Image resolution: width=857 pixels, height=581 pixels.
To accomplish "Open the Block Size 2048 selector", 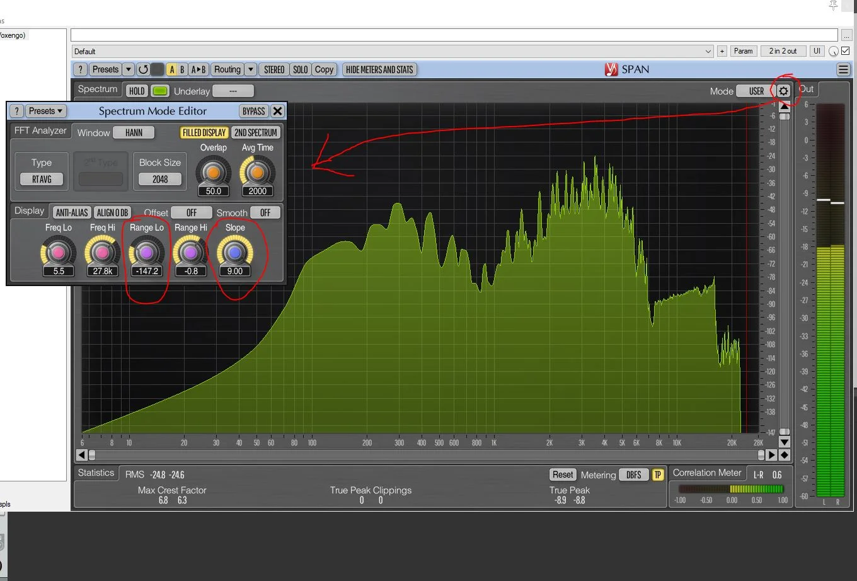I will point(160,179).
